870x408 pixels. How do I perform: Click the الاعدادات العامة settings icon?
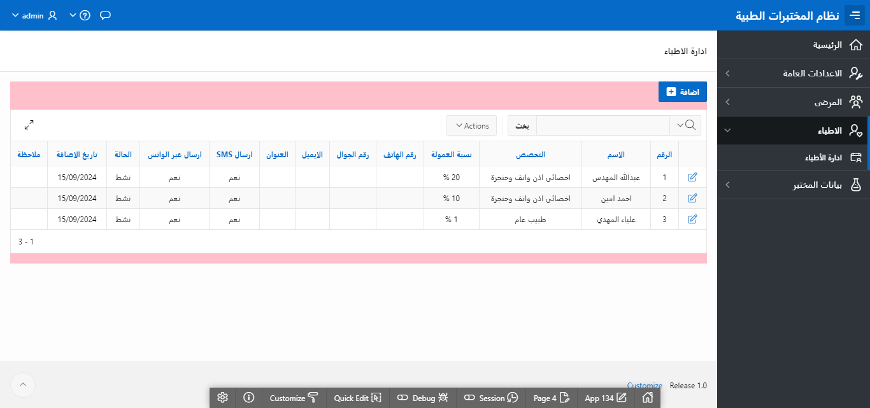(x=856, y=73)
